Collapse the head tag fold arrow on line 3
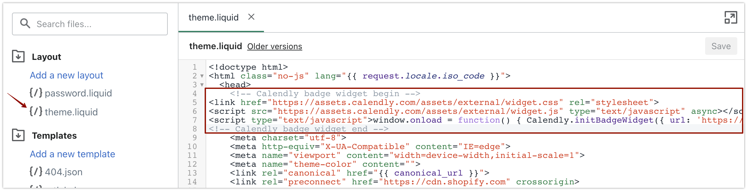 tap(202, 85)
